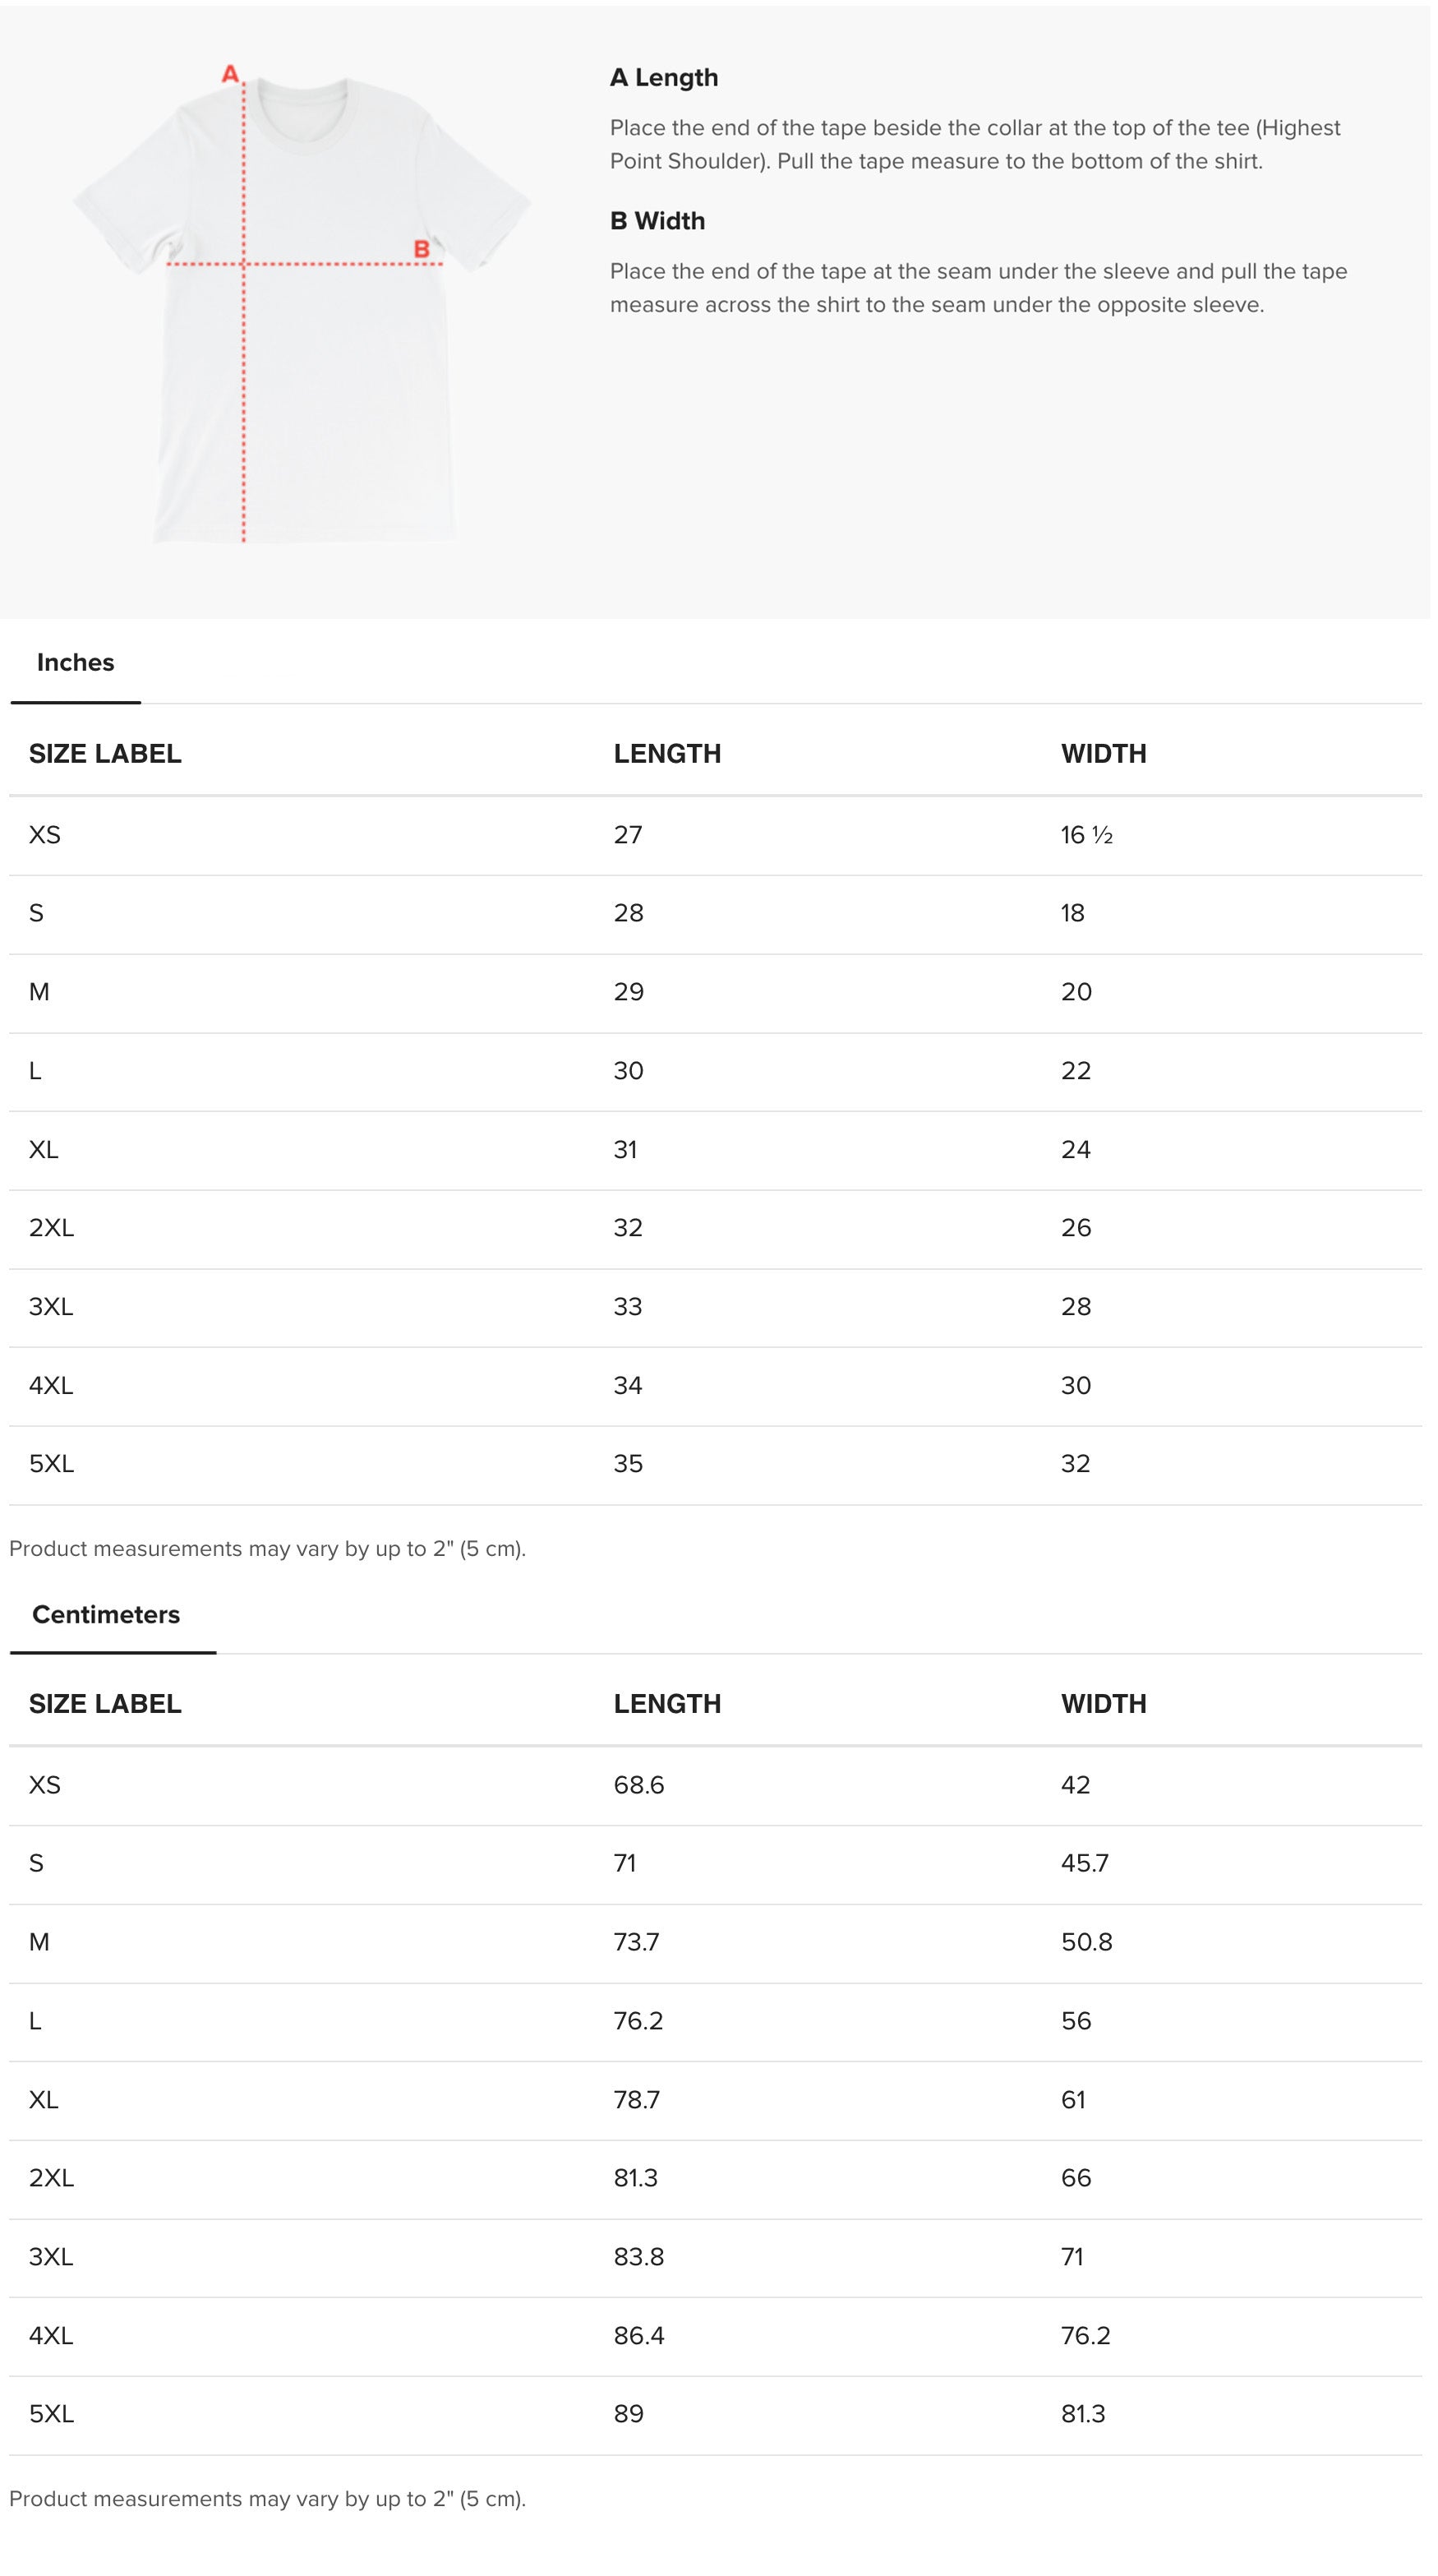This screenshot has height=2576, width=1438.
Task: Click the 81.3 width value for 5XL
Action: pos(1083,2414)
